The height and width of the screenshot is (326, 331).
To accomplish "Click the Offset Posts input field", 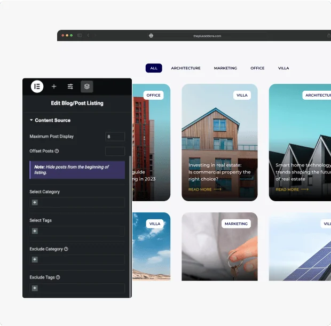I will click(x=115, y=151).
